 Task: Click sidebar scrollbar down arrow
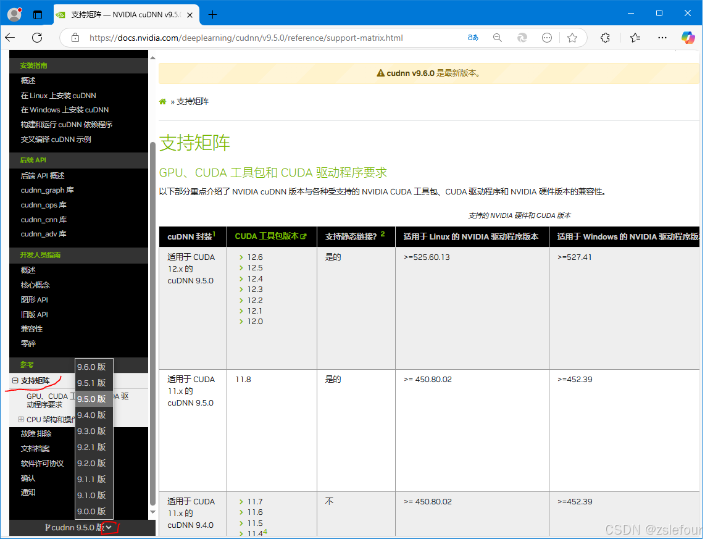(152, 512)
